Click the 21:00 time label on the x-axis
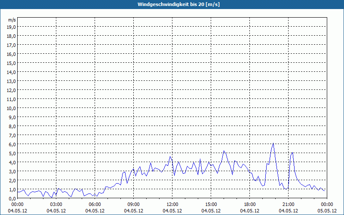 [288, 205]
